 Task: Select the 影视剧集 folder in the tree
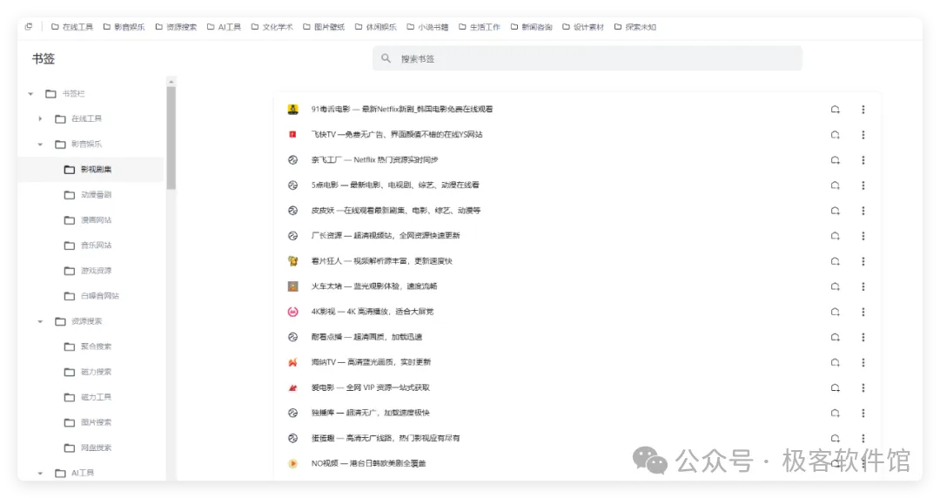tap(91, 169)
